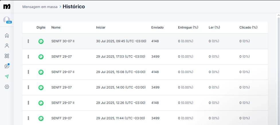Screen dimensions: 280x125
Task: Open the PRO profile avatar
Action: pyautogui.click(x=7, y=20)
